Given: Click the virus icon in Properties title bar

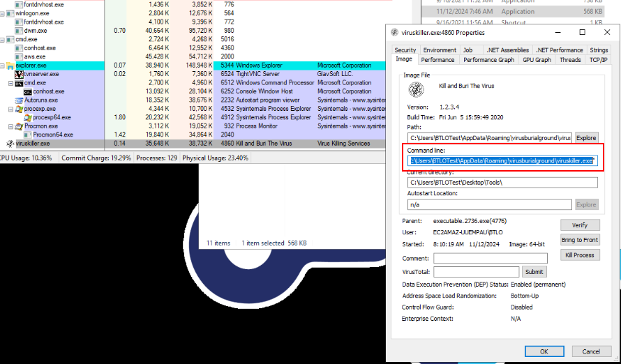Looking at the screenshot, I should click(394, 33).
